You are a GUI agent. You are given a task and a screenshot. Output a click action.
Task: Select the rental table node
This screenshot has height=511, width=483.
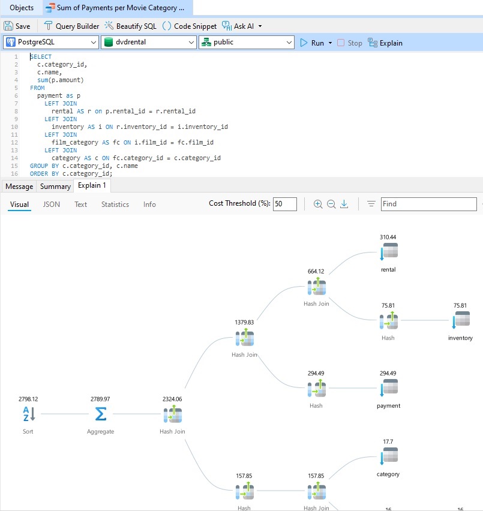pyautogui.click(x=388, y=251)
